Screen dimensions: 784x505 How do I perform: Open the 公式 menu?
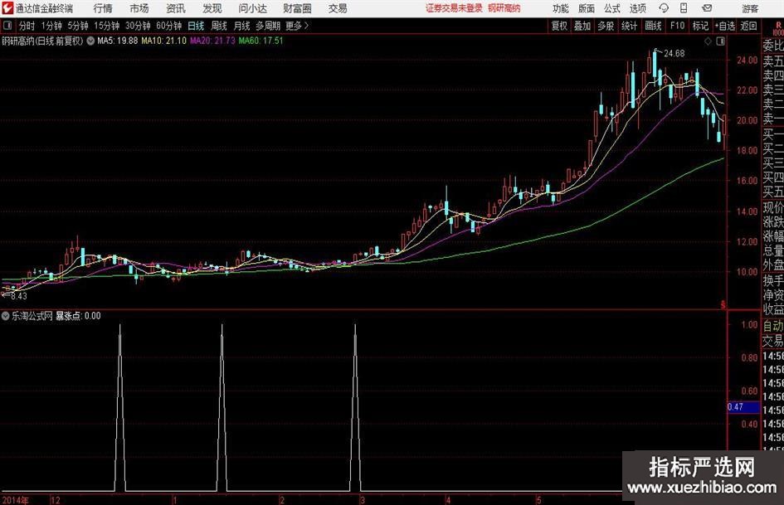(611, 8)
